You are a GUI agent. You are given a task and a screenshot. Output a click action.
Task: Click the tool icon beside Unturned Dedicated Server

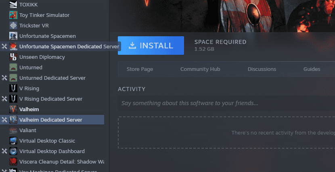[x=4, y=78]
